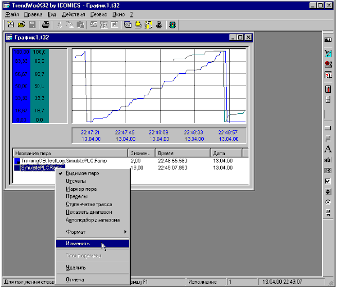
Task: Click the OLE object icon in right toolbar
Action: click(x=328, y=40)
